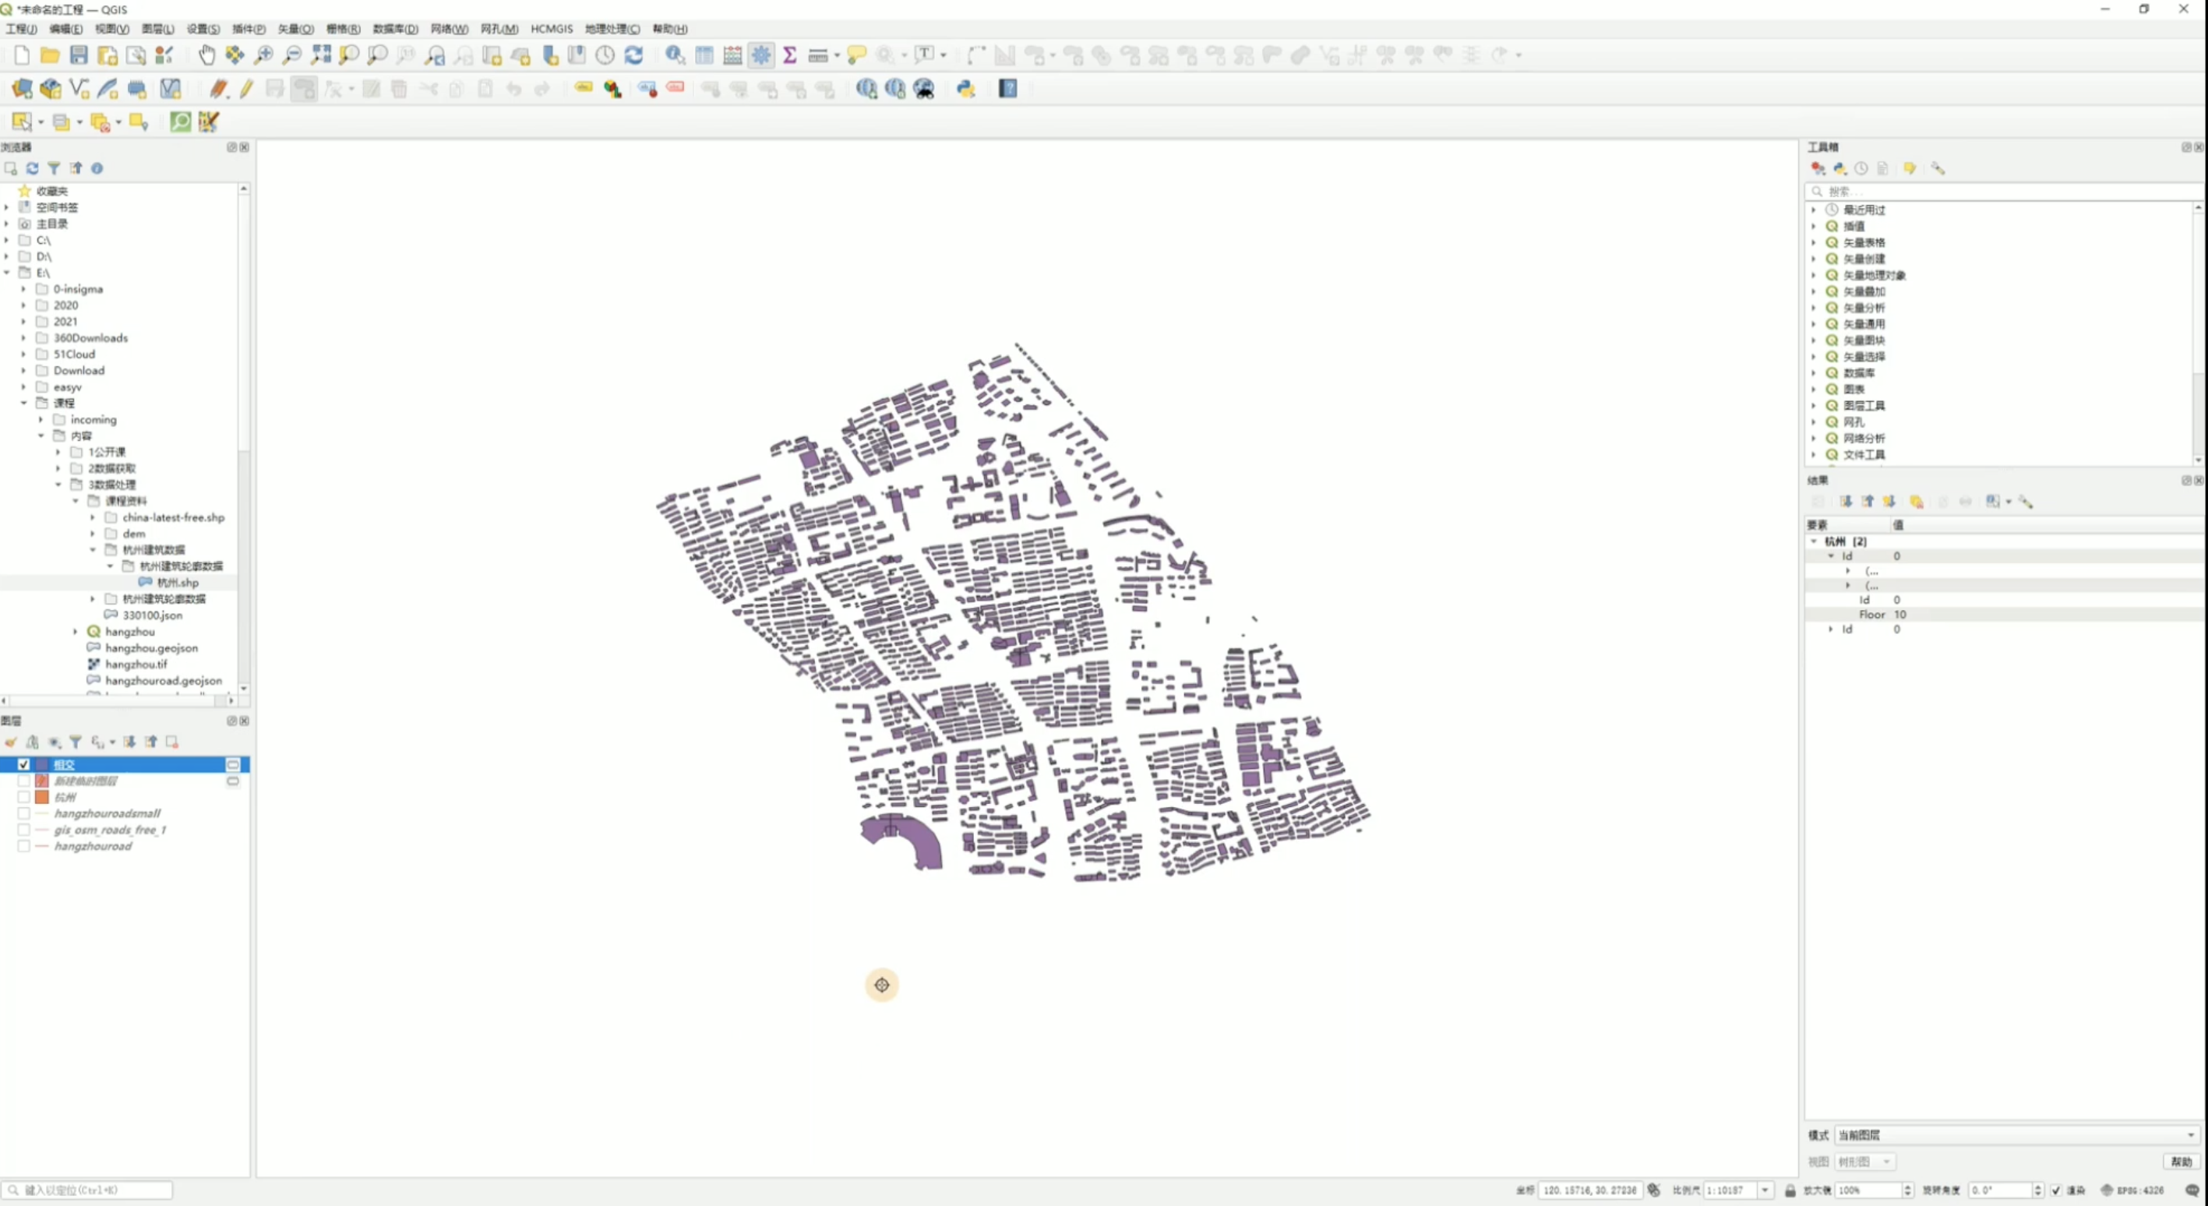The height and width of the screenshot is (1206, 2208).
Task: Open the attribute table icon
Action: pyautogui.click(x=704, y=56)
